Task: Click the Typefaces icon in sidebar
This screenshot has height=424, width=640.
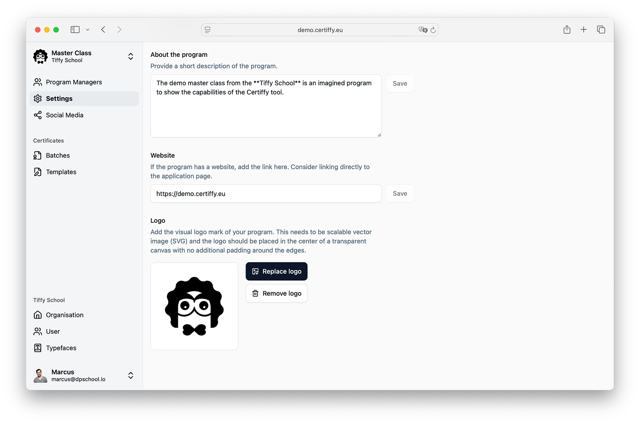Action: (37, 347)
